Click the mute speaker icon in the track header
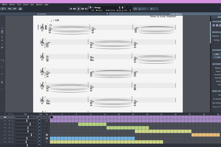 click(x=9, y=114)
